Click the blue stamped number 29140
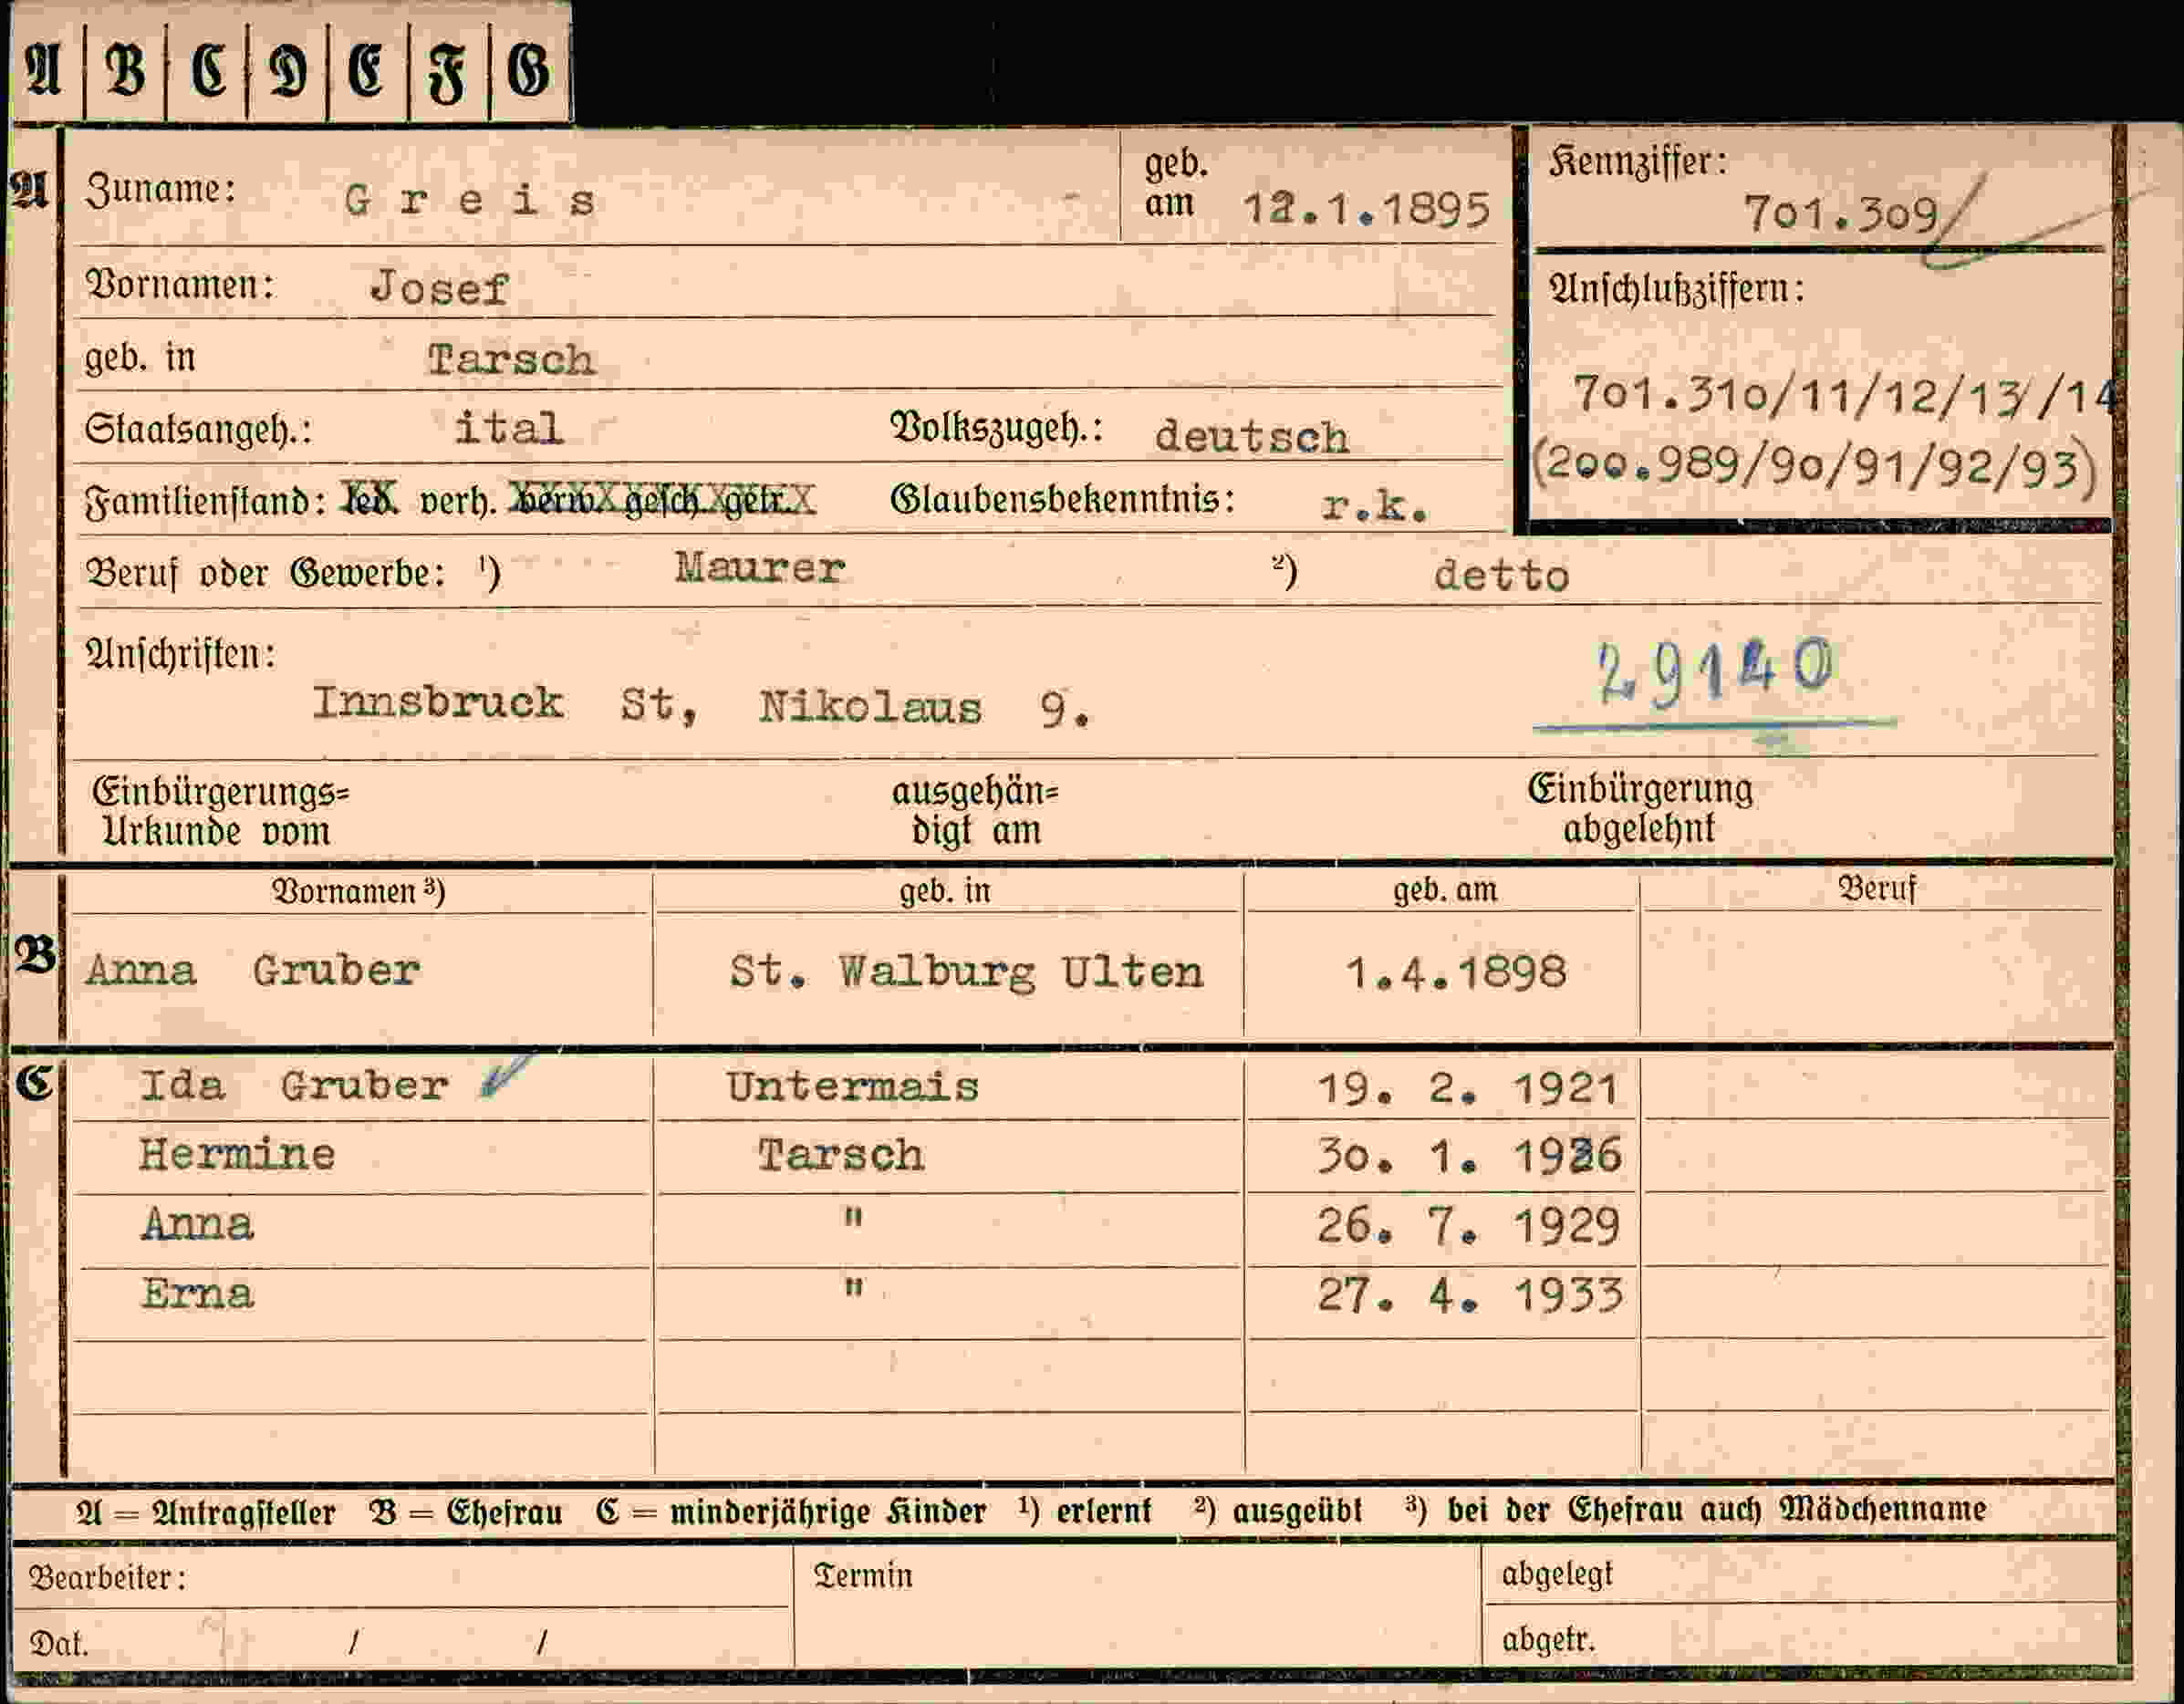Screen dimensions: 2184x1704 [x=1714, y=671]
